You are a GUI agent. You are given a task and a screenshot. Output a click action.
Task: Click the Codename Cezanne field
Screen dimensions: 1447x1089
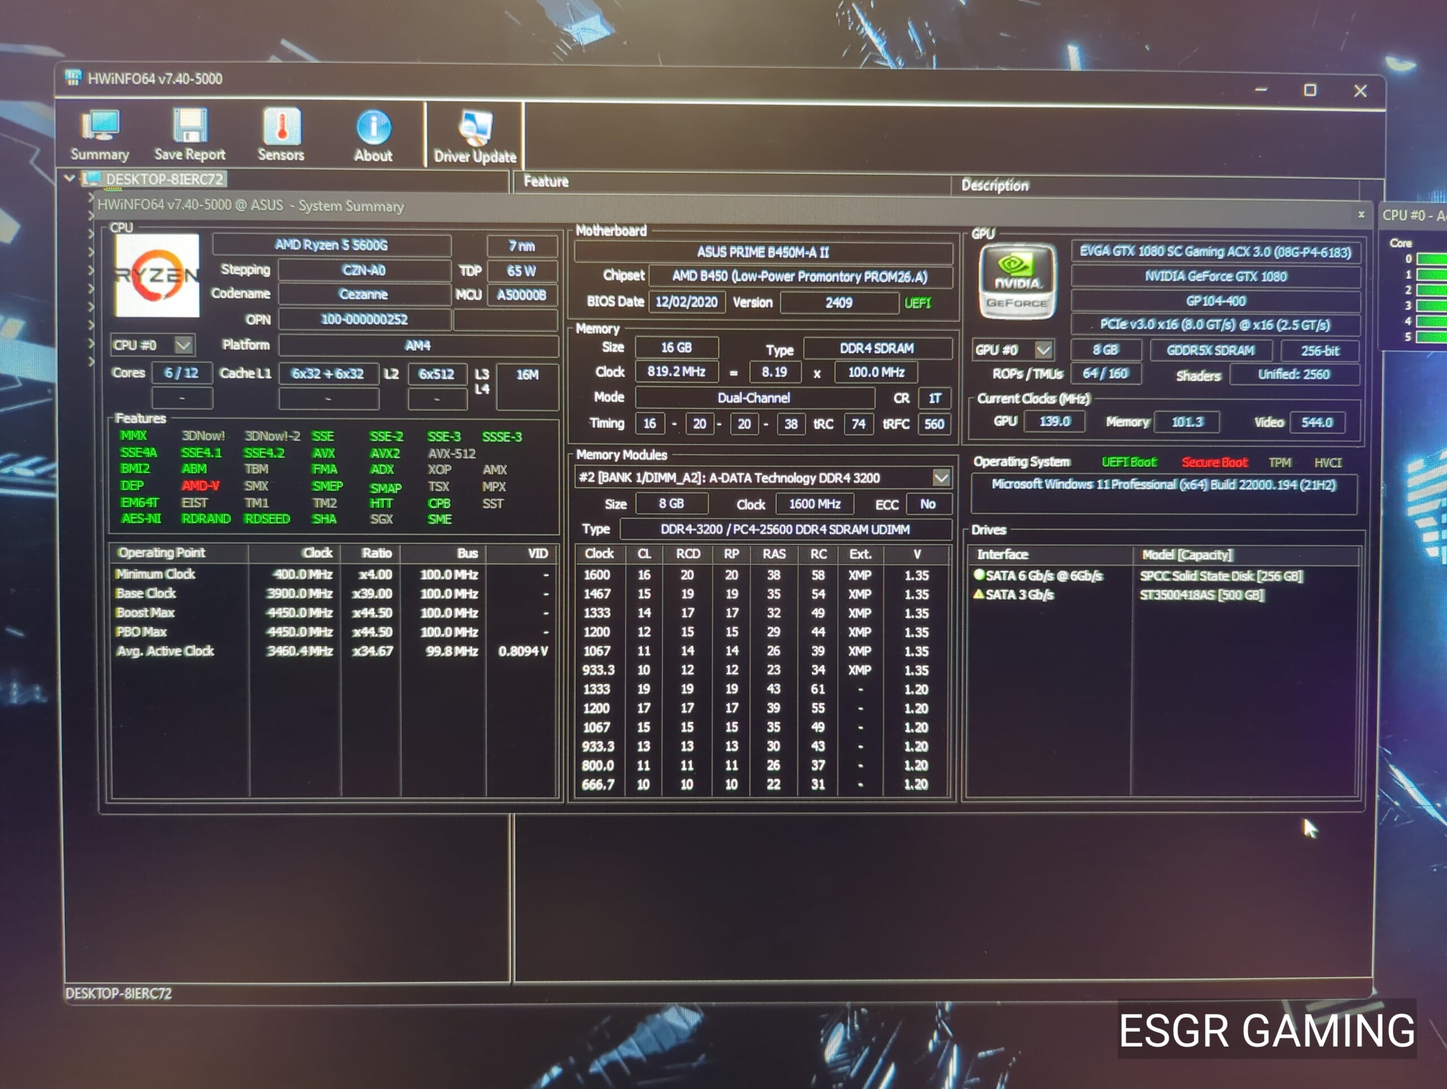click(363, 294)
